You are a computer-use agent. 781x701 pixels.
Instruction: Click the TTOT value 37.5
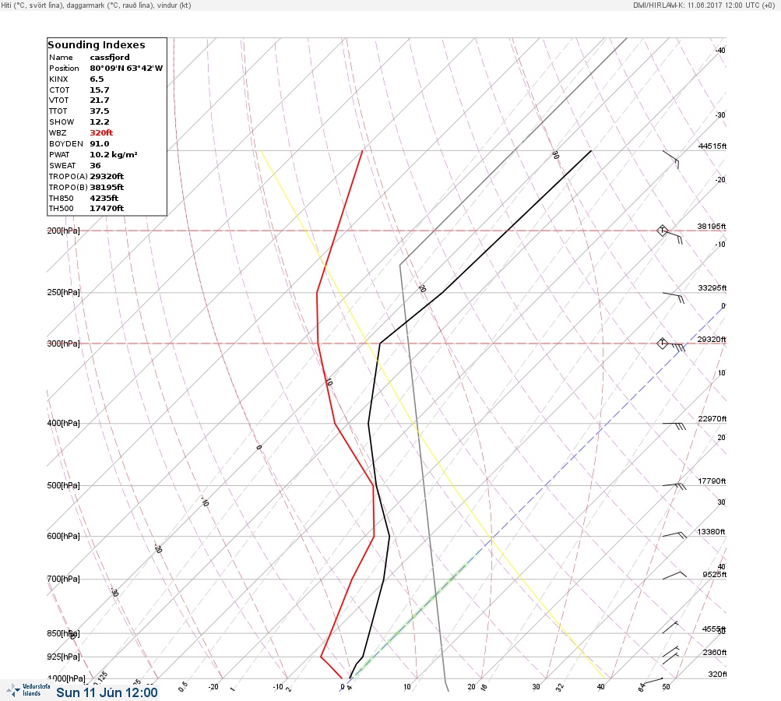[x=99, y=111]
